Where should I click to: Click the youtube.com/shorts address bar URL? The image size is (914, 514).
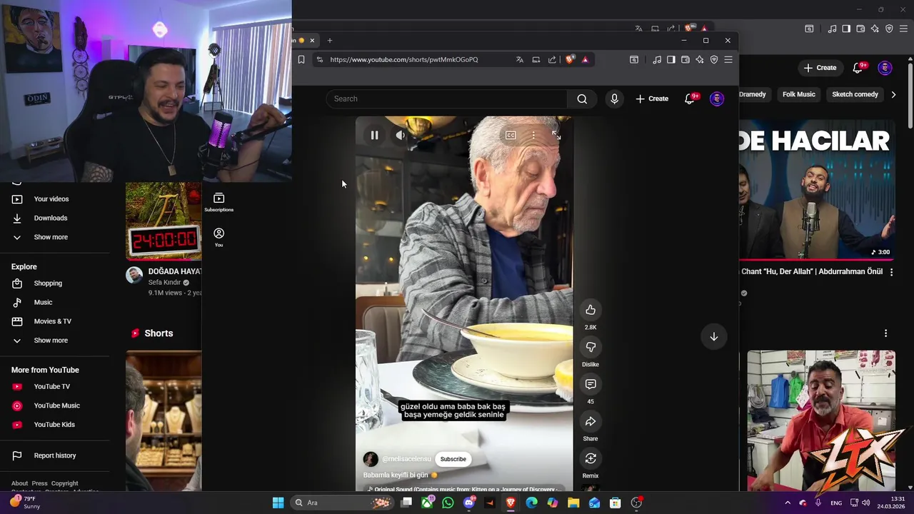[404, 60]
